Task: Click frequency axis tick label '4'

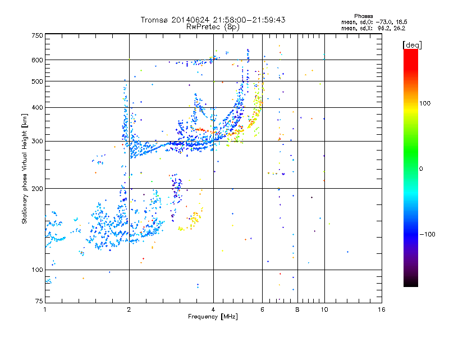Action: (x=213, y=309)
